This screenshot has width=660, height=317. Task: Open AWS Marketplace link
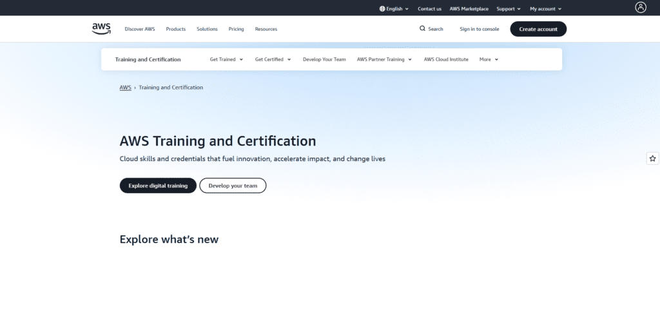tap(469, 8)
